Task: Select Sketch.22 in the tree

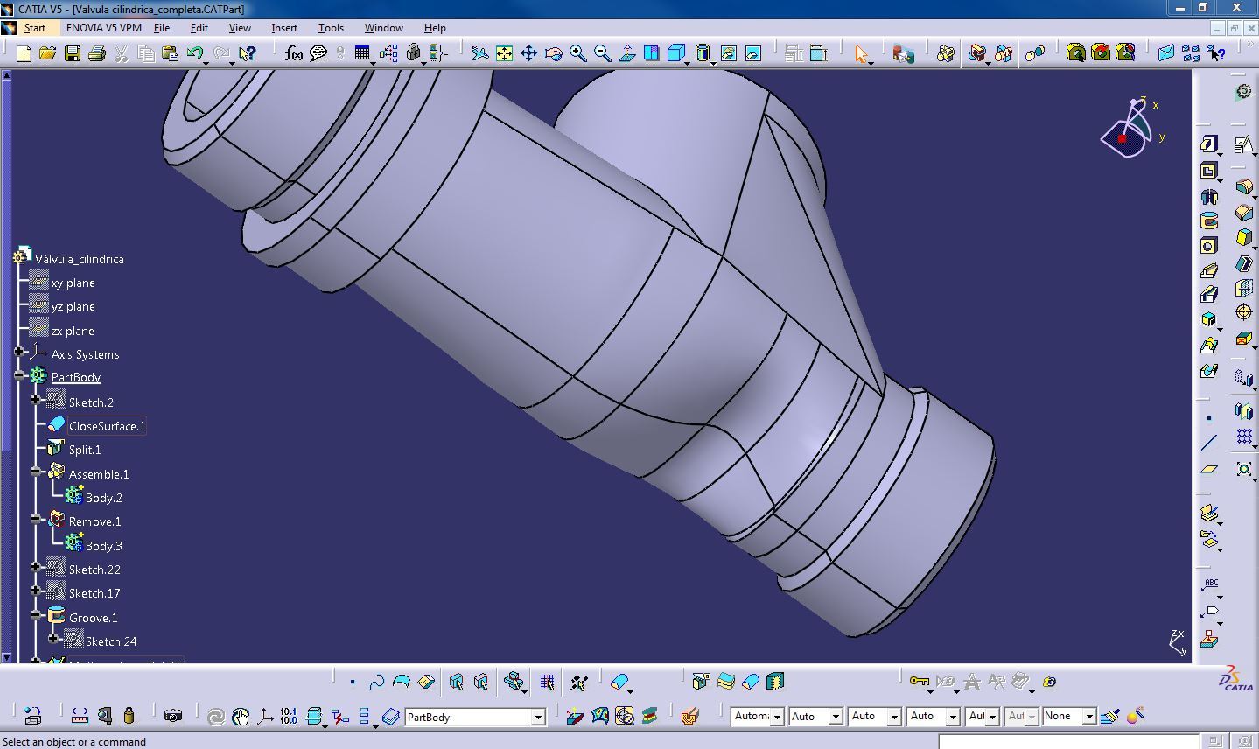Action: pyautogui.click(x=94, y=570)
